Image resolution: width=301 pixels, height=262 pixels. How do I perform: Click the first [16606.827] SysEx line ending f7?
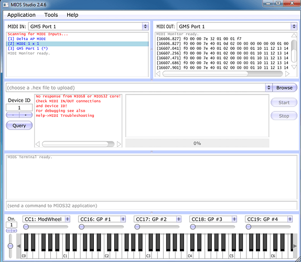tap(199, 39)
